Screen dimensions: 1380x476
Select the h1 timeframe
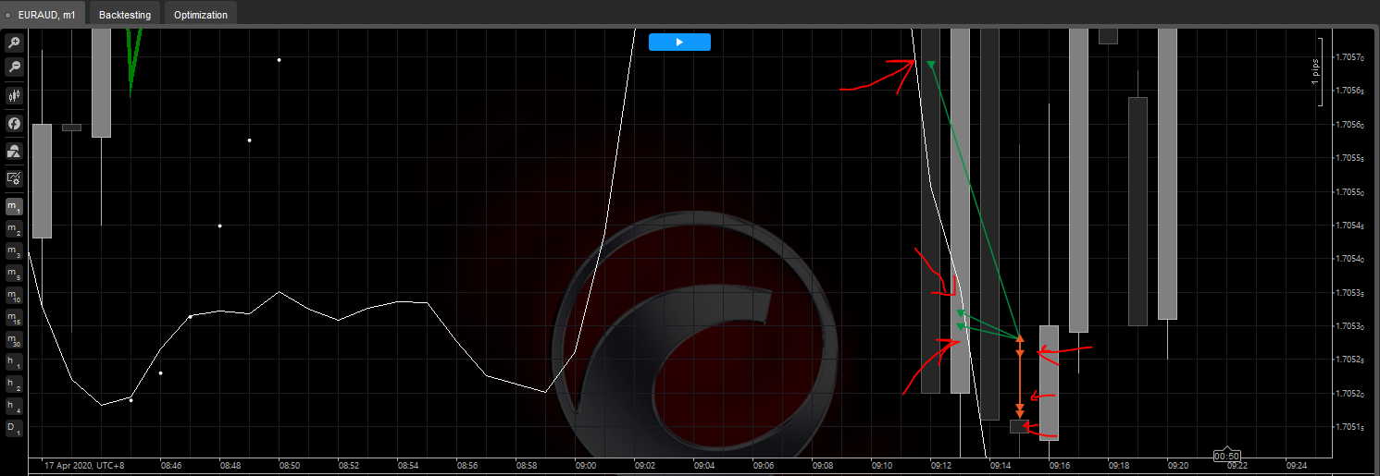(x=14, y=362)
